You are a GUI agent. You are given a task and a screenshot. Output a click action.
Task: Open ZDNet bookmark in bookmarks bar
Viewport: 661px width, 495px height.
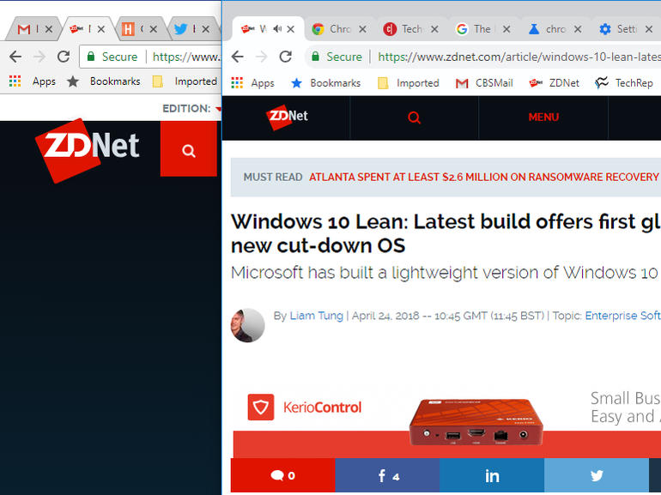554,83
